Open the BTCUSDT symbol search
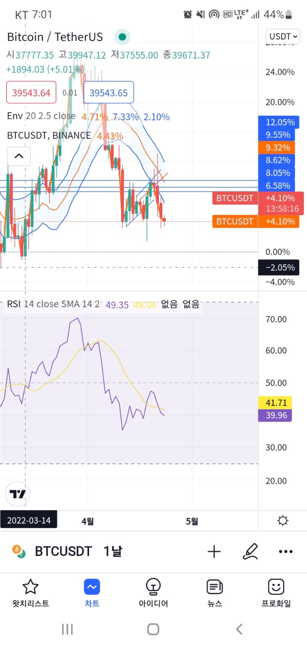307x648 pixels. [63, 551]
